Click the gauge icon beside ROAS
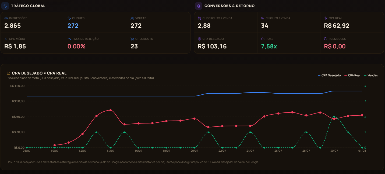385x174 pixels. point(263,39)
